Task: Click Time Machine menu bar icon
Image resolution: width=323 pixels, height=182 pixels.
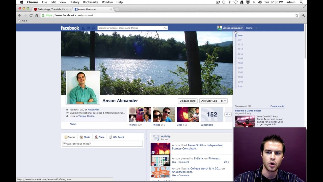Action: (x=224, y=2)
